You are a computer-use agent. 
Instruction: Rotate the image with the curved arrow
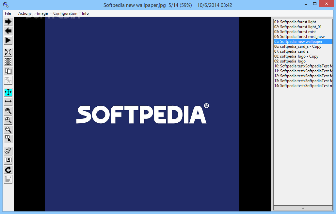tap(8, 170)
